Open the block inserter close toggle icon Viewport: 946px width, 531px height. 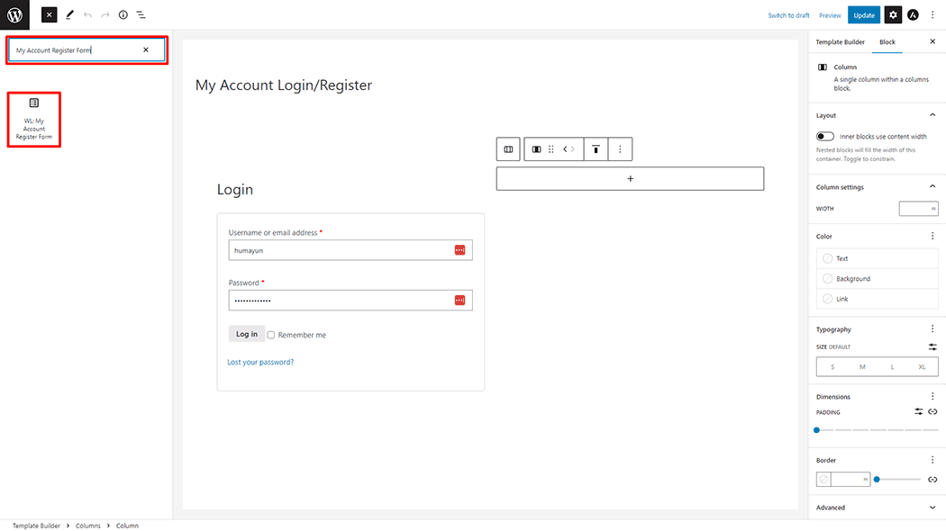(49, 14)
